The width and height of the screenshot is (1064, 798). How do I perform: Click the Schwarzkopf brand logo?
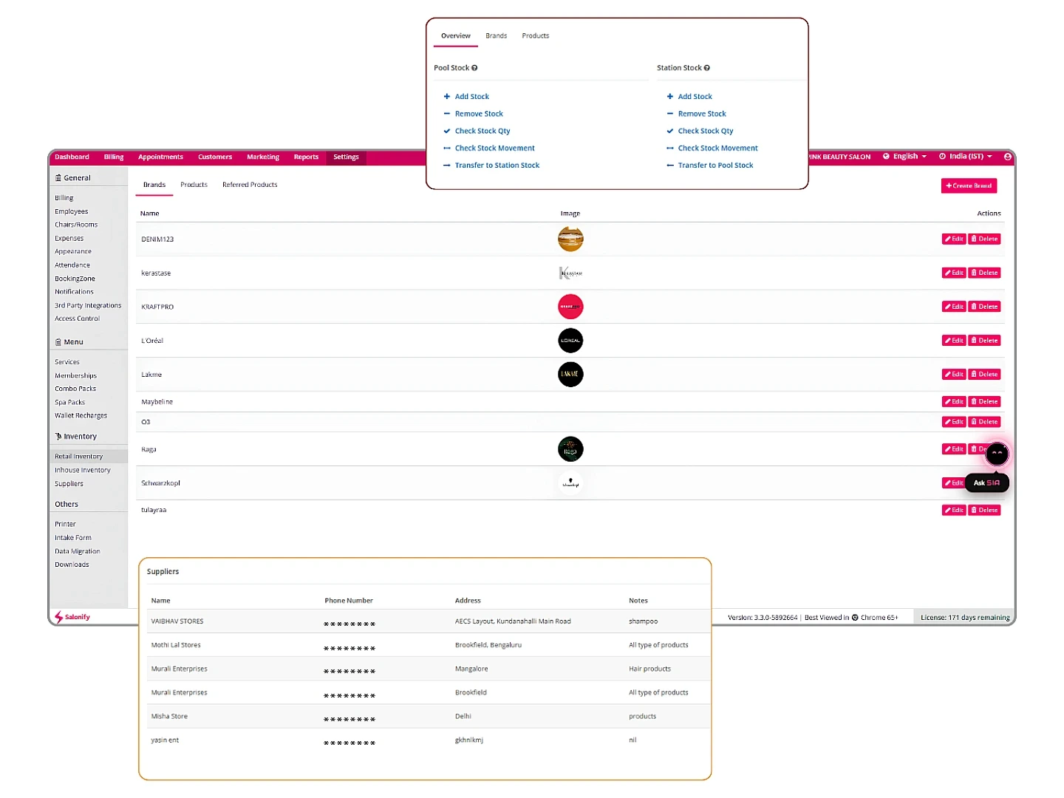570,483
